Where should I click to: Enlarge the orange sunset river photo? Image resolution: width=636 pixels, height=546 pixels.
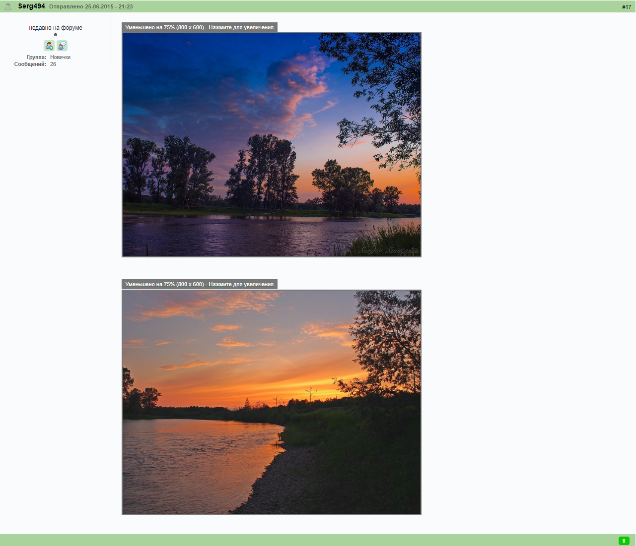pos(272,402)
